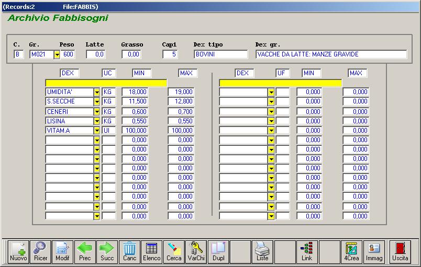Viewport: 421px width, 267px height.
Task: Open first dropdown in right UF table
Action: pyautogui.click(x=271, y=92)
